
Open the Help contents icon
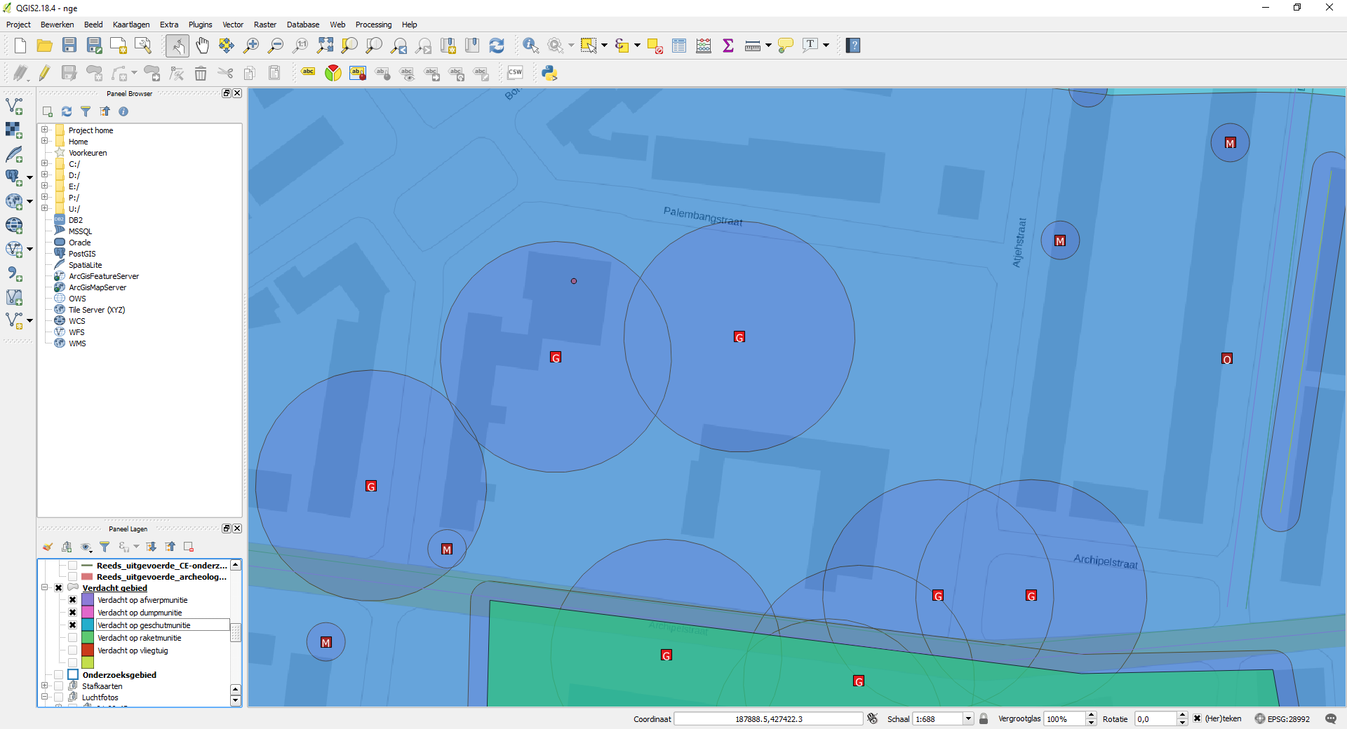tap(853, 46)
